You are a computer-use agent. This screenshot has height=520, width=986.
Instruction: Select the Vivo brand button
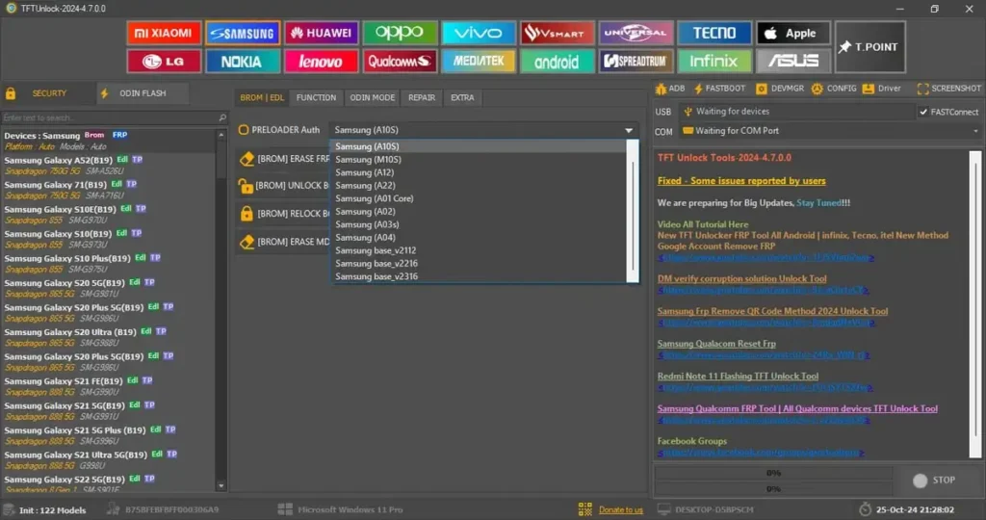479,33
